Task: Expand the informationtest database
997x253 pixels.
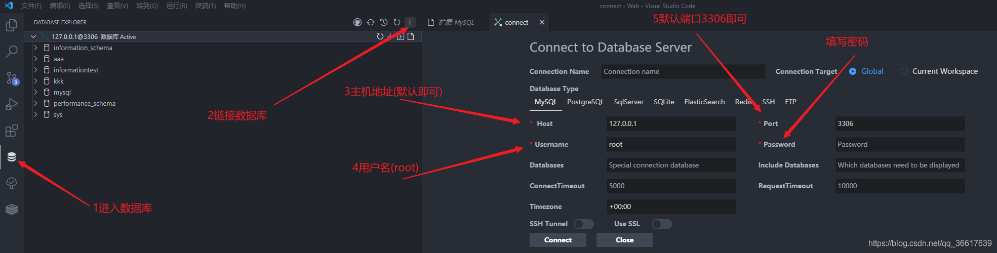Action: pos(35,70)
